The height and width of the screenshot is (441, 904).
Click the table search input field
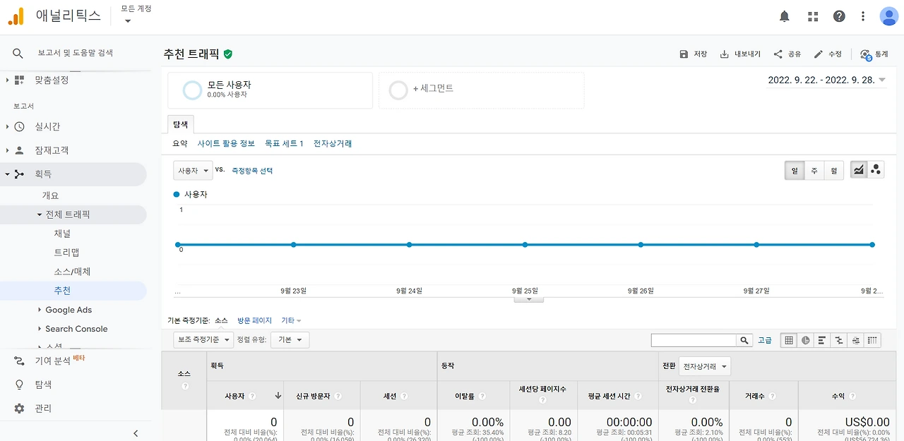tap(694, 340)
